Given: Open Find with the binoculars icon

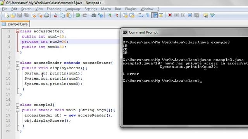Looking at the screenshot, I should click(93, 15).
